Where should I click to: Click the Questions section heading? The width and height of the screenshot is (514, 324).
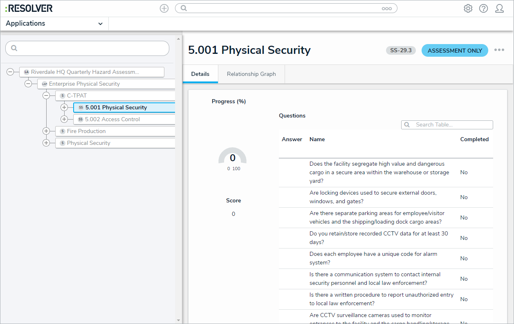coord(292,115)
